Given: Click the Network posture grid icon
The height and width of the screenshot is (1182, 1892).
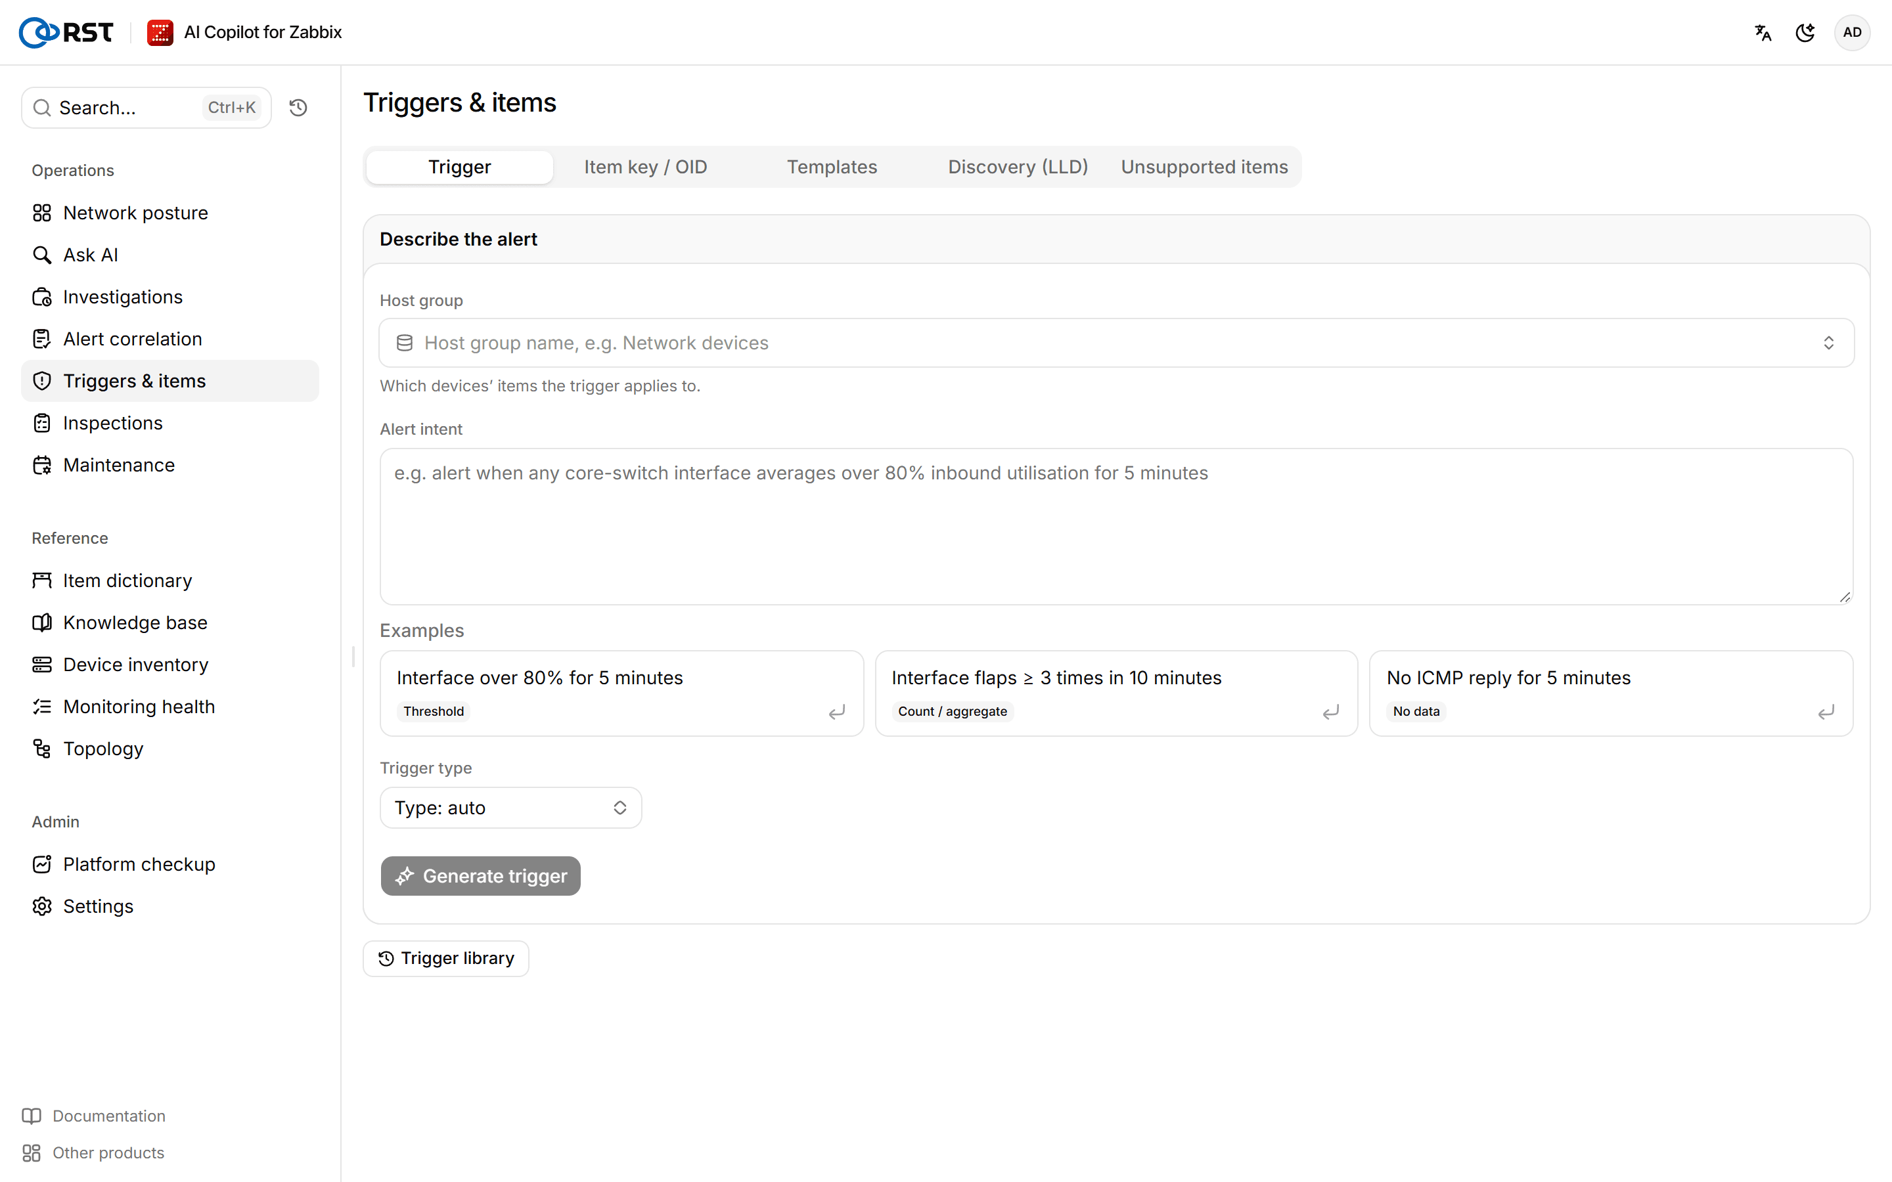Looking at the screenshot, I should pos(42,213).
